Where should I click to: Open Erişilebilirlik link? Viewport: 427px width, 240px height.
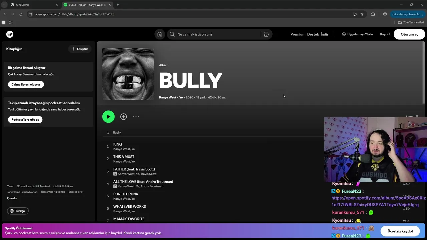76,192
